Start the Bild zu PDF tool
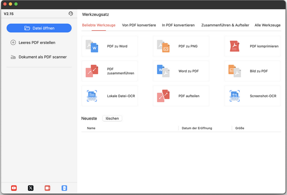 point(252,71)
